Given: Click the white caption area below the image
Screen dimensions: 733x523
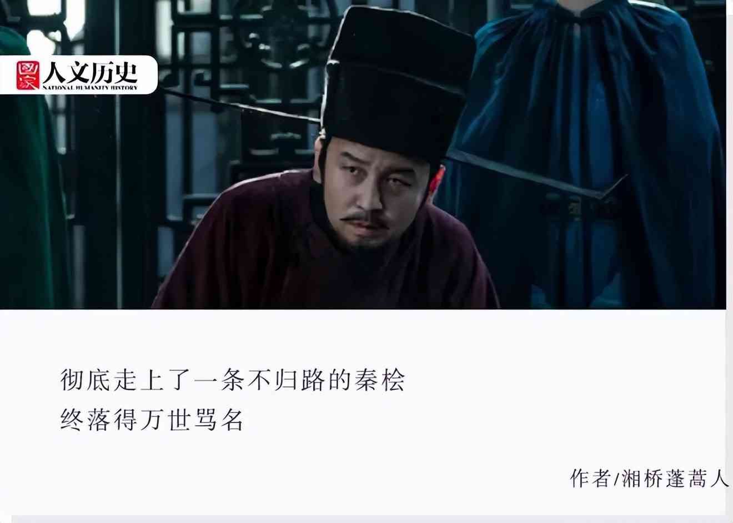Looking at the screenshot, I should (x=363, y=414).
